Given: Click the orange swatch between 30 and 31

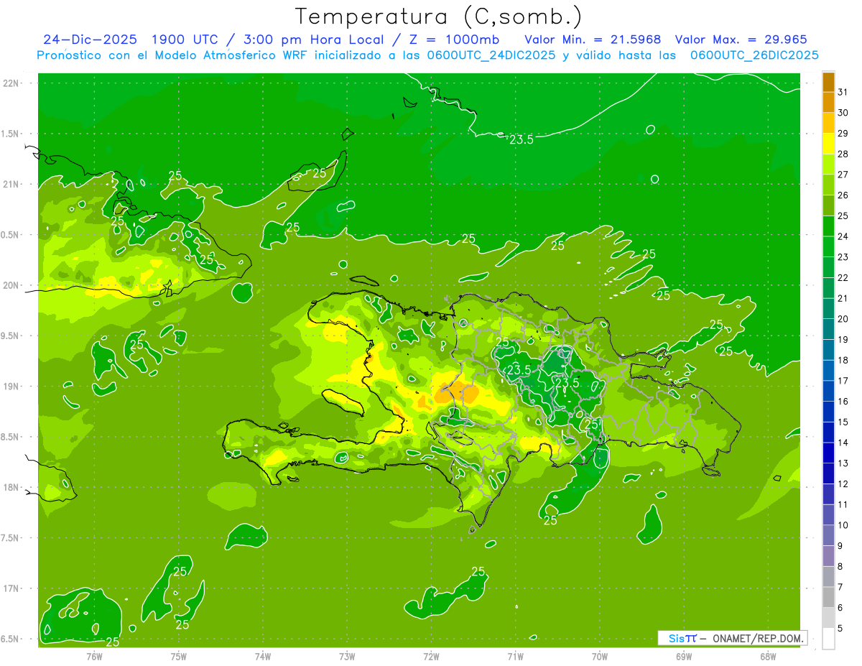Looking at the screenshot, I should point(828,103).
